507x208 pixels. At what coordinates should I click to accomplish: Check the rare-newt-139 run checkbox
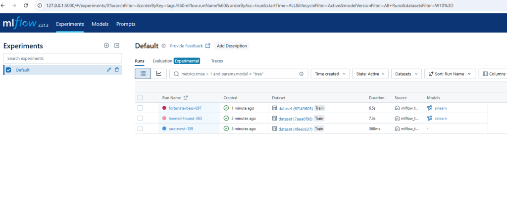coord(140,128)
